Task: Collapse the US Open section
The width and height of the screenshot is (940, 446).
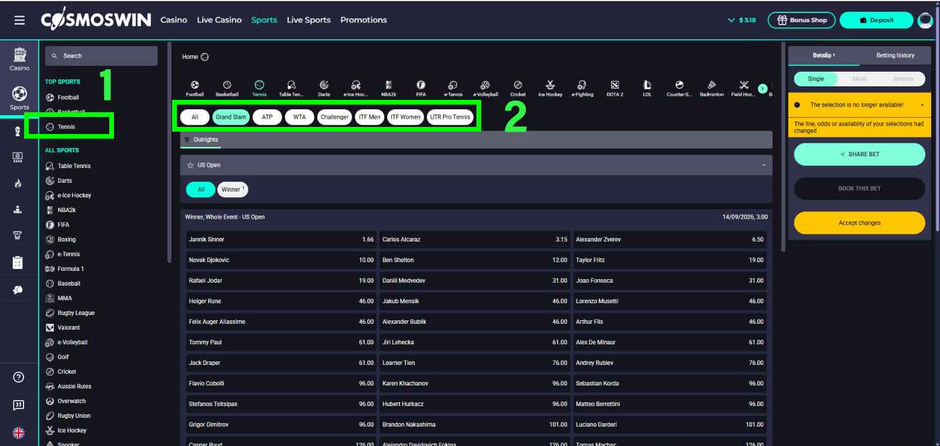Action: click(x=763, y=165)
